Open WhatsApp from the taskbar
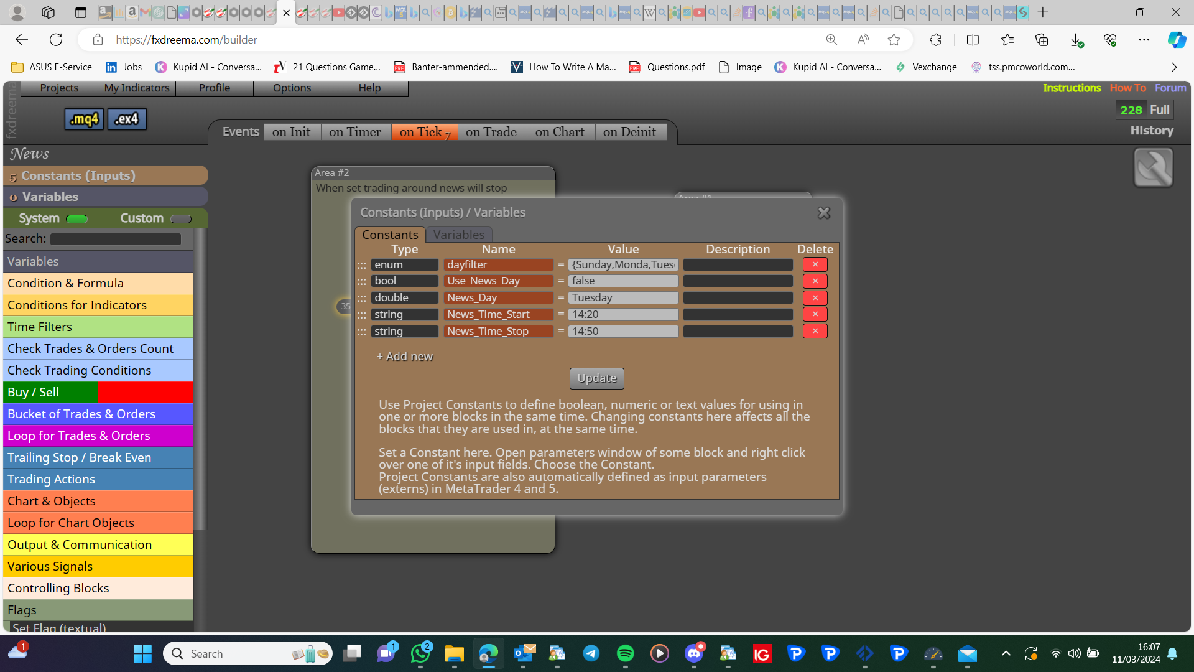This screenshot has width=1194, height=672. (x=420, y=653)
